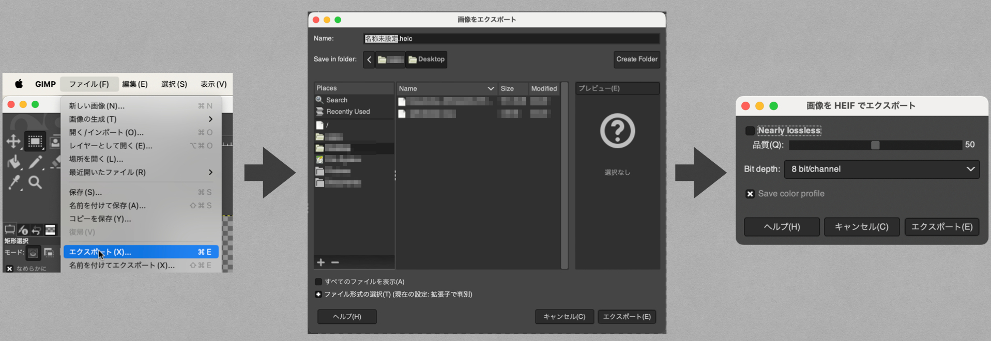Select the Zoom magnifier tool
Image resolution: width=991 pixels, height=341 pixels.
(x=35, y=182)
